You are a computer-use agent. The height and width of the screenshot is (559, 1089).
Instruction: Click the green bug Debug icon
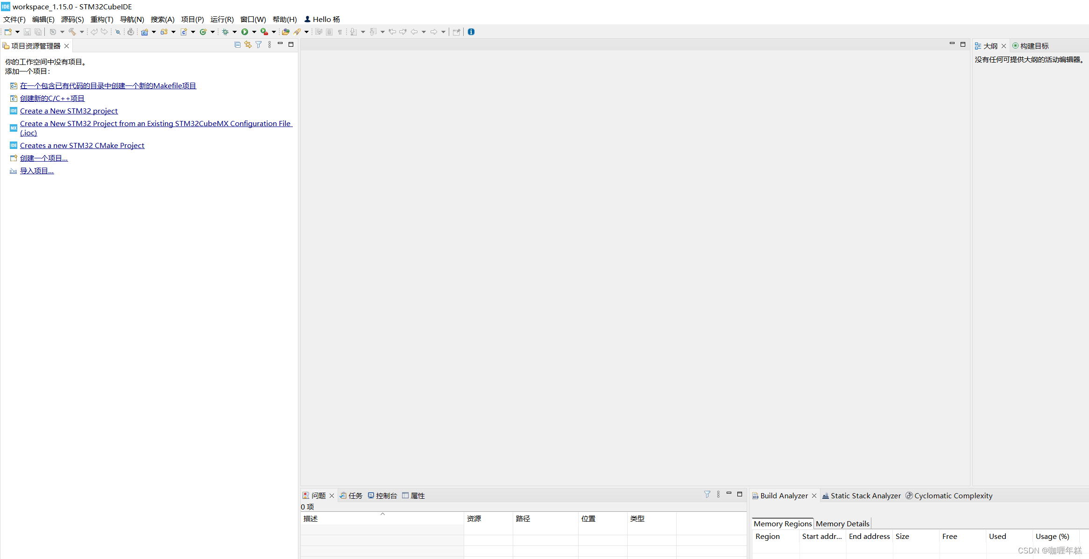(226, 32)
